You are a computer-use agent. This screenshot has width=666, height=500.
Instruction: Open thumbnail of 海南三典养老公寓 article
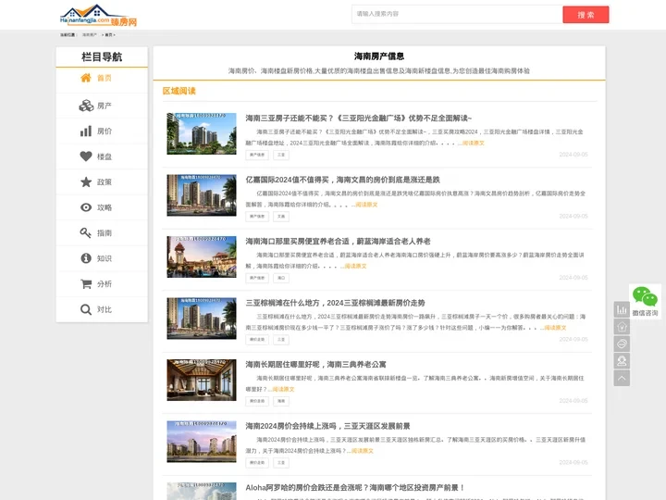tap(202, 381)
